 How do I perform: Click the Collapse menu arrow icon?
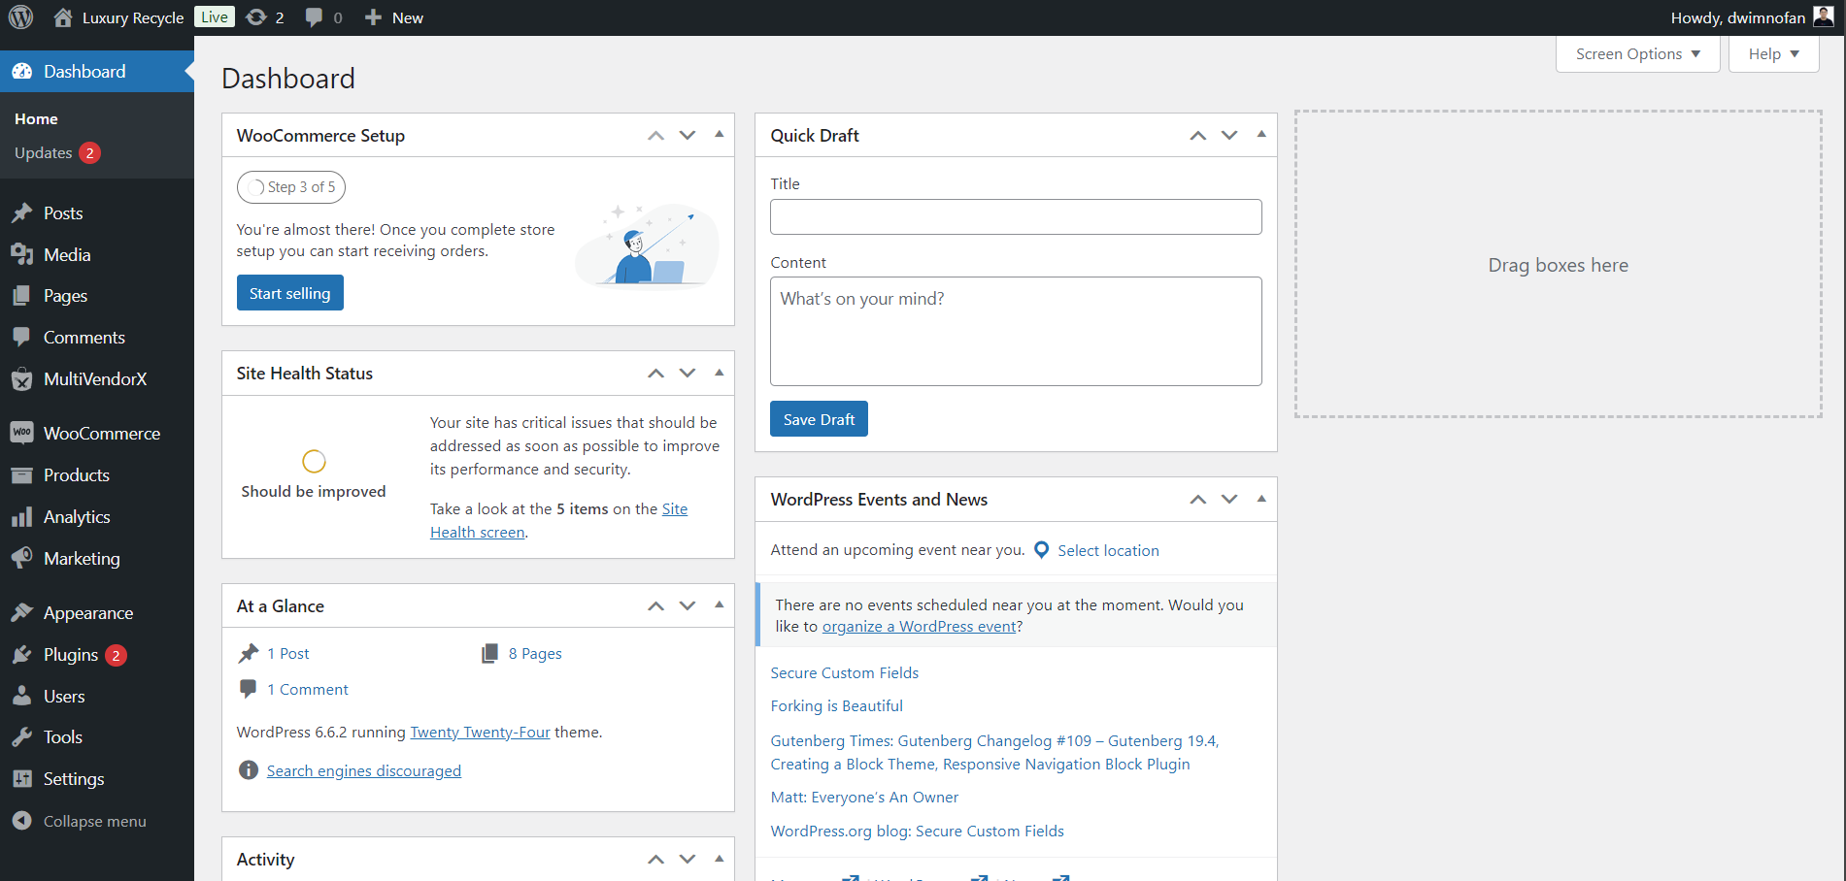22,821
